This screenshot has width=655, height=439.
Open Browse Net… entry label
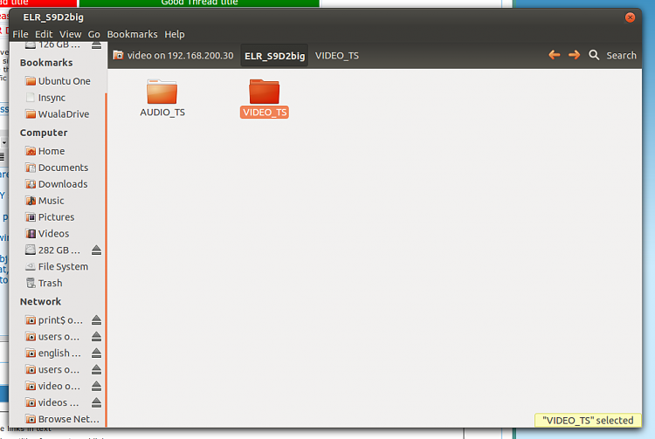click(x=69, y=419)
